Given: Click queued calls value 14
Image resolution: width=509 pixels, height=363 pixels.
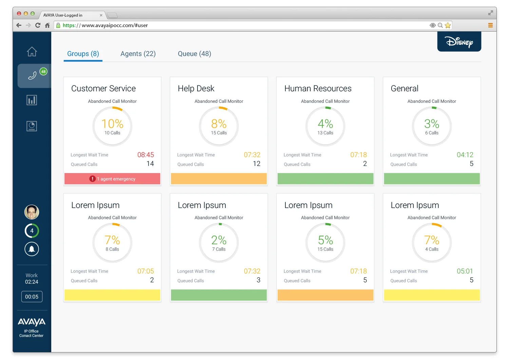Looking at the screenshot, I should pyautogui.click(x=150, y=164).
